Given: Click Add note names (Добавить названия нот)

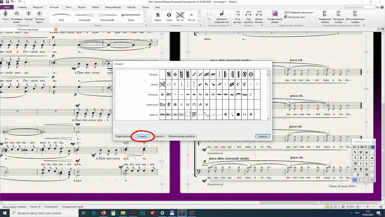Looking at the screenshot, I should coord(222,17).
